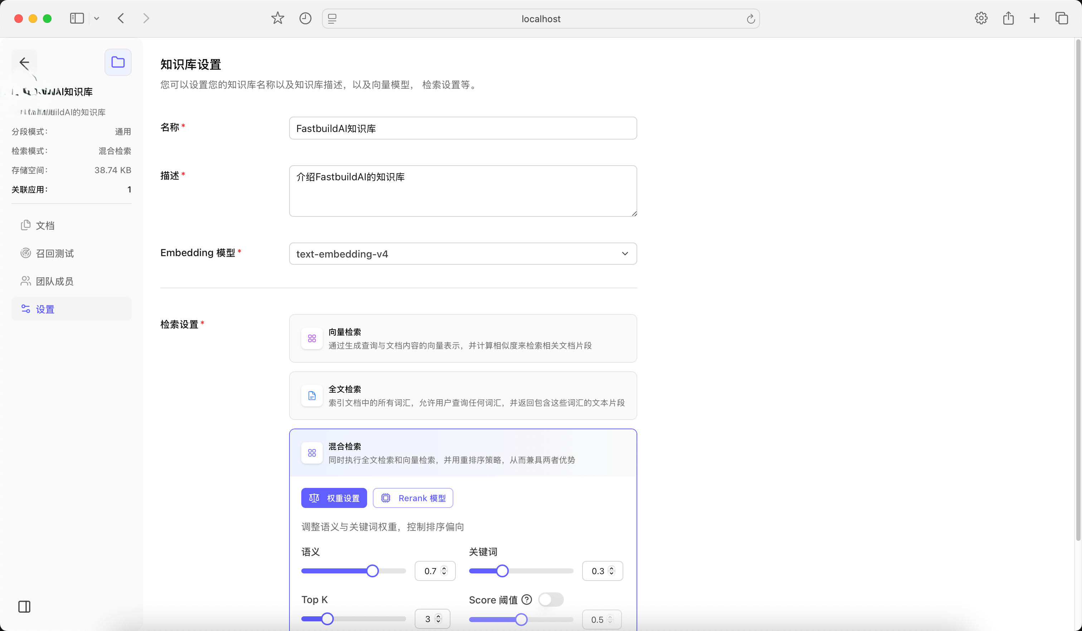Click the Score 阈值 help question mark icon
The image size is (1082, 631).
click(x=526, y=600)
